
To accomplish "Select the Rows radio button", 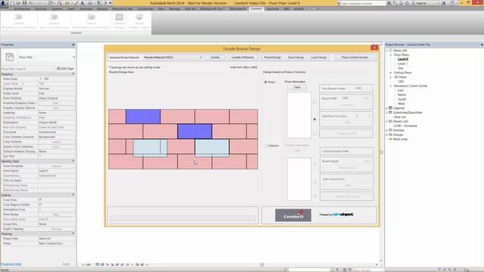I will [265, 82].
